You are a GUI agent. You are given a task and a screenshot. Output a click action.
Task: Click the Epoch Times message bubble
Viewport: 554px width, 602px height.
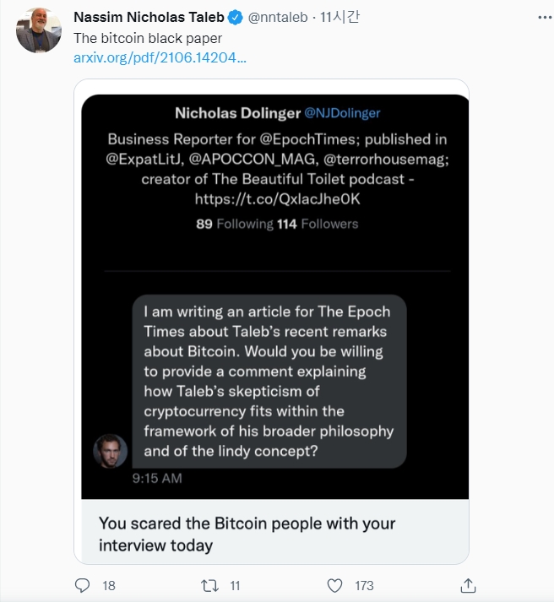269,380
